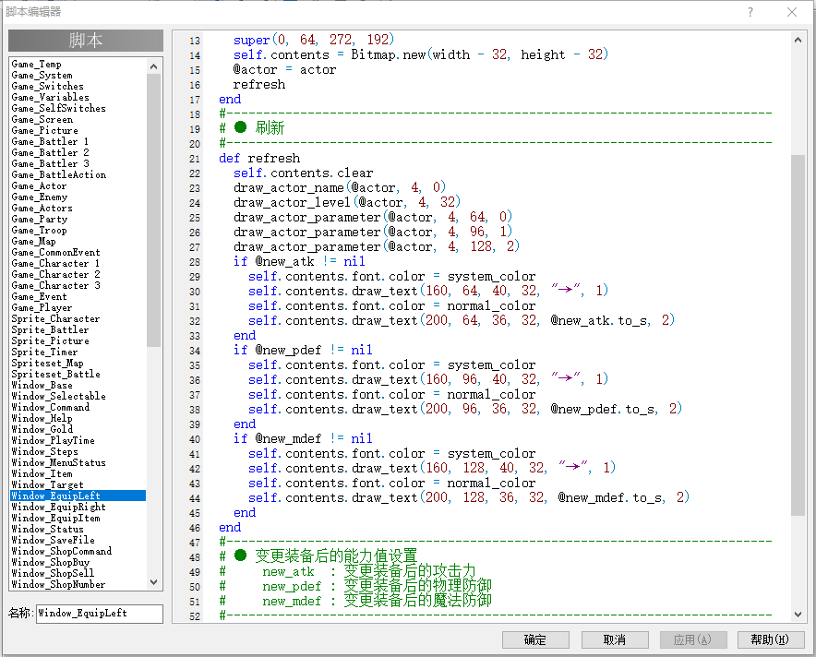This screenshot has height=657, width=816.
Task: Select the Sprite_Character script
Action: pyautogui.click(x=78, y=318)
